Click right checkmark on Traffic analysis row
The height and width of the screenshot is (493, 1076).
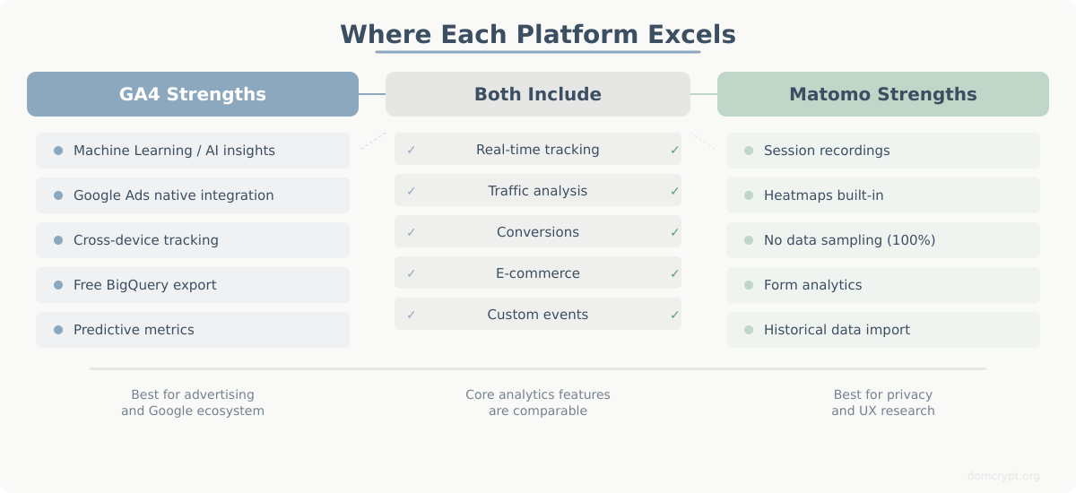pyautogui.click(x=674, y=191)
